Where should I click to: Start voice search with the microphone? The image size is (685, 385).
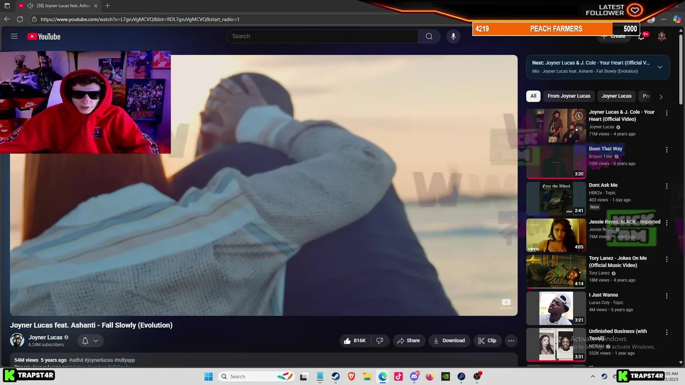tap(453, 36)
